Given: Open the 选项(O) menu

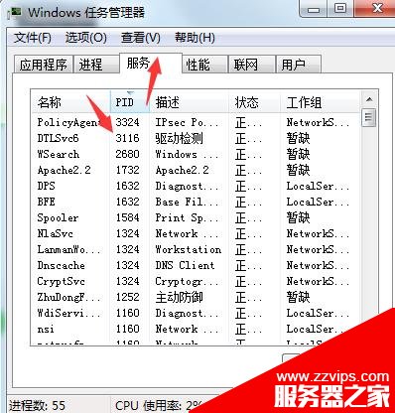Looking at the screenshot, I should 86,38.
